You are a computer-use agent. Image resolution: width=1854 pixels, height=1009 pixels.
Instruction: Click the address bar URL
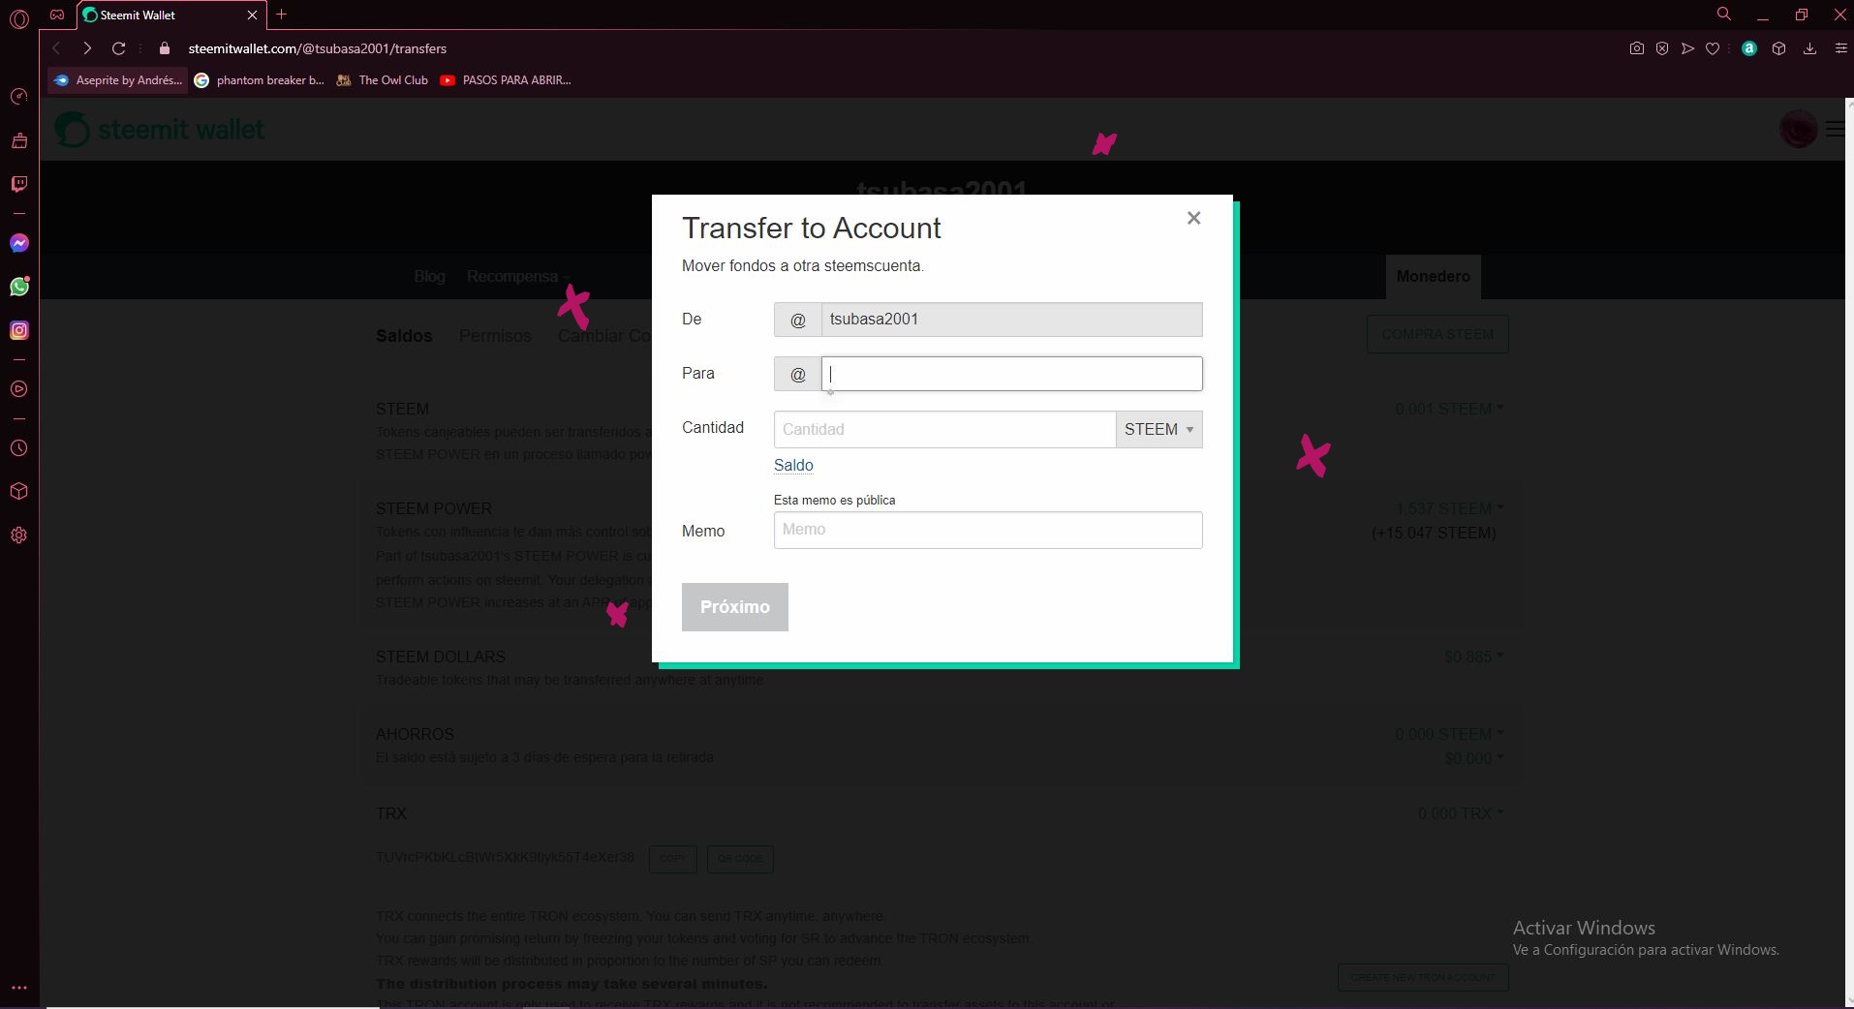318,48
